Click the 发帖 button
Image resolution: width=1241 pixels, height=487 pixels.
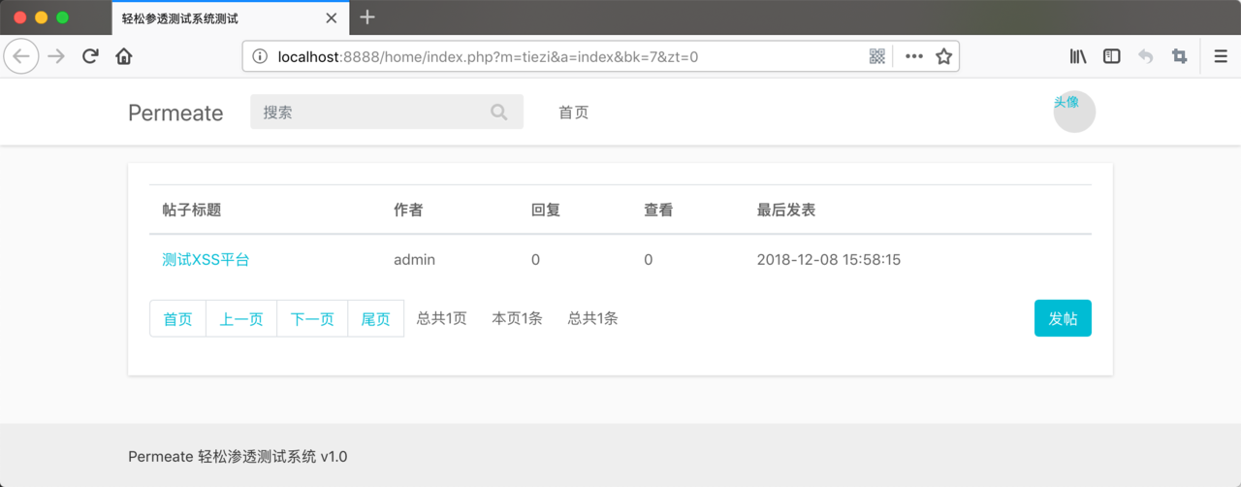1063,318
